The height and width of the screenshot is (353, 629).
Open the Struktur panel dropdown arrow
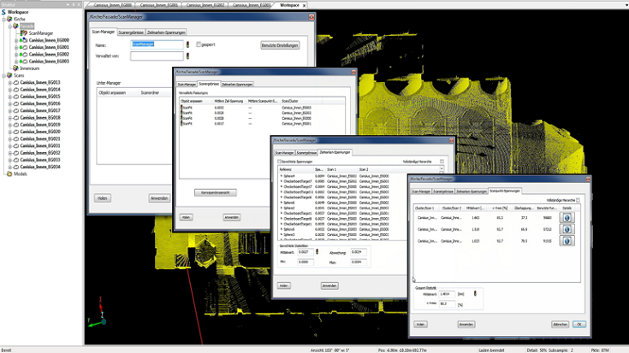coord(68,4)
